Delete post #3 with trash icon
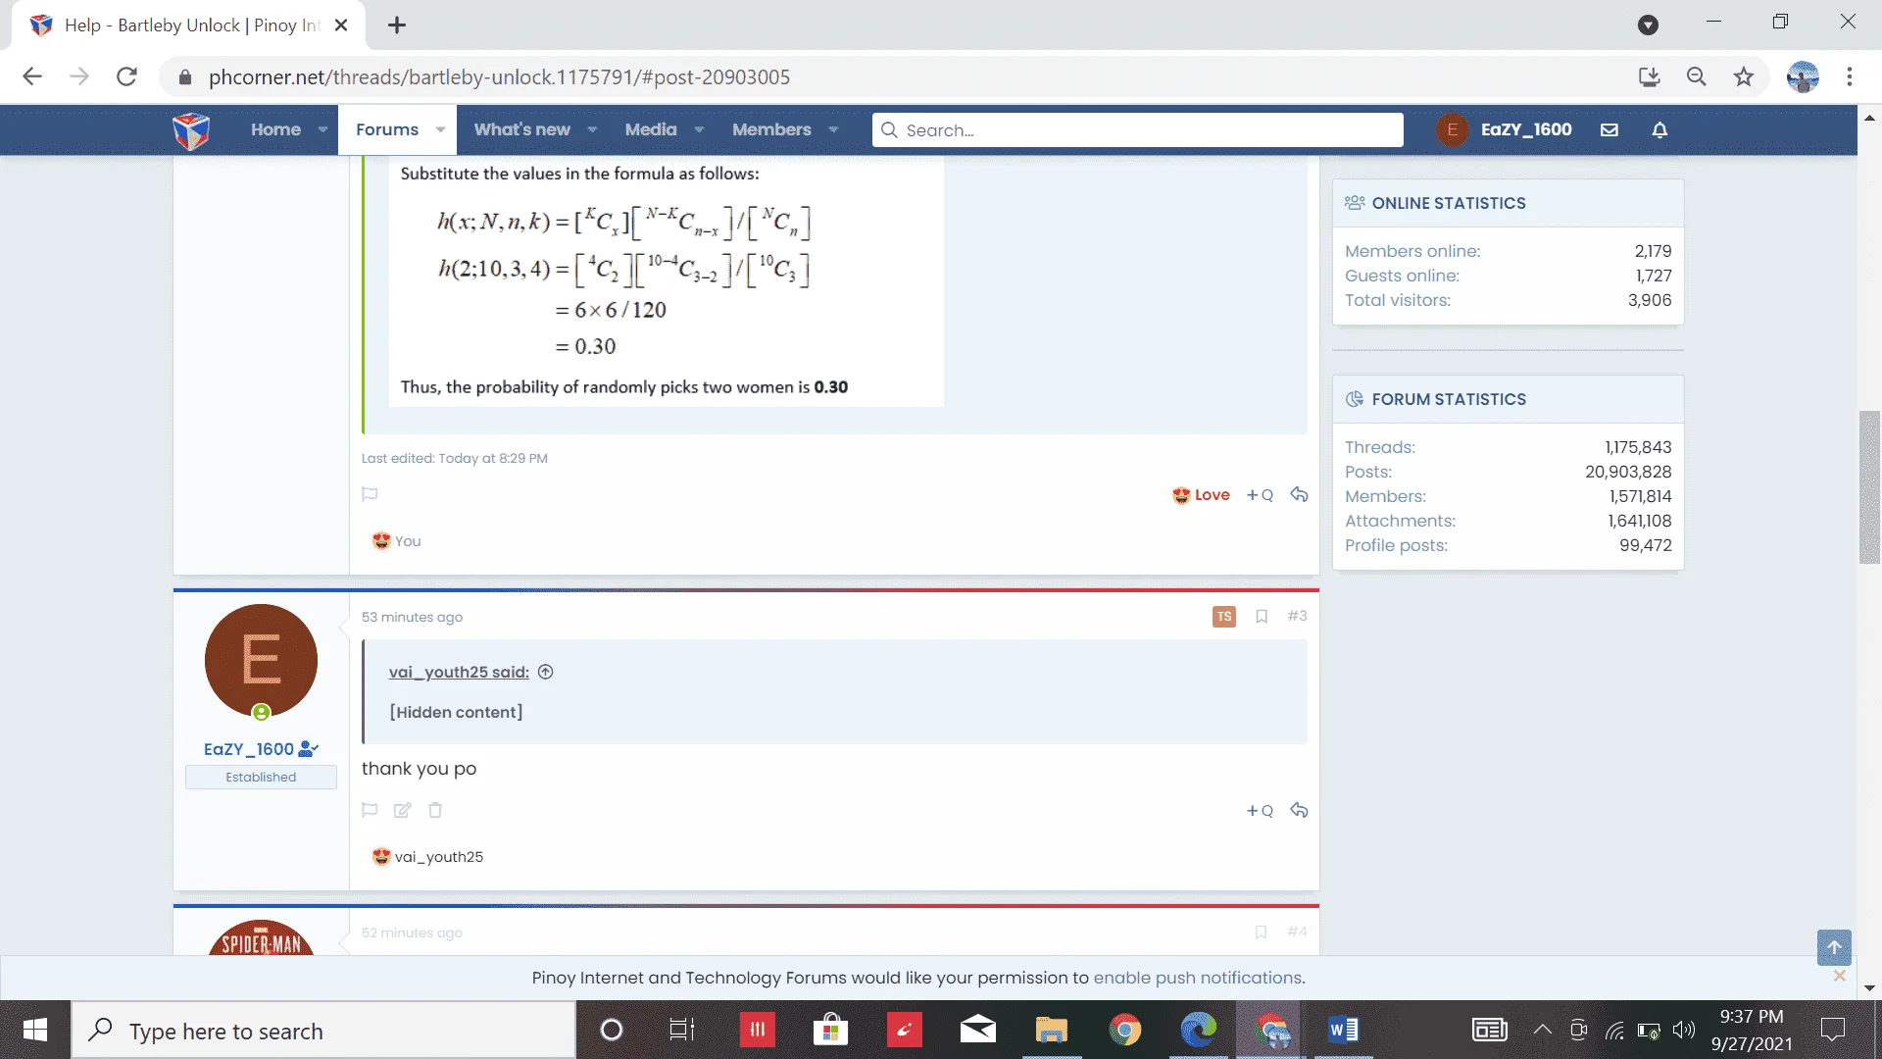 point(435,810)
